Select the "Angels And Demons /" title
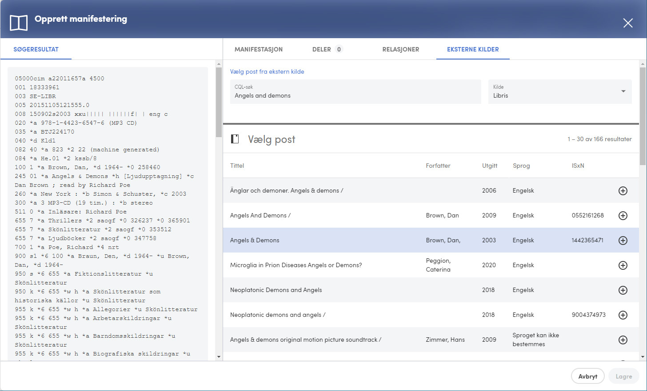The height and width of the screenshot is (391, 647). [260, 215]
